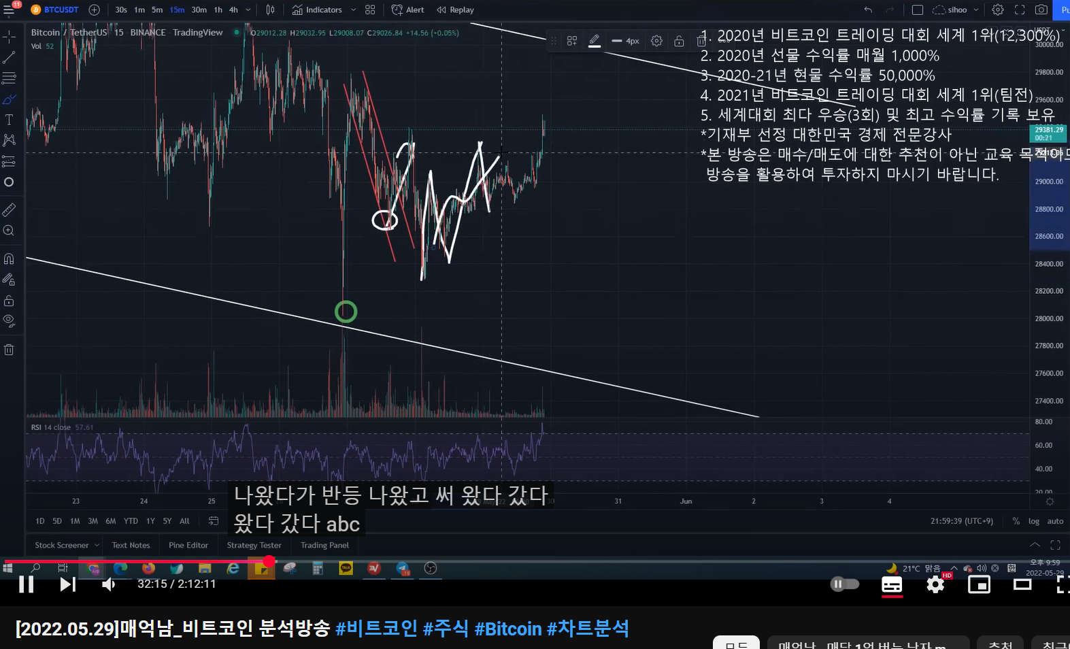Switch to the 5m timeframe

[x=157, y=10]
